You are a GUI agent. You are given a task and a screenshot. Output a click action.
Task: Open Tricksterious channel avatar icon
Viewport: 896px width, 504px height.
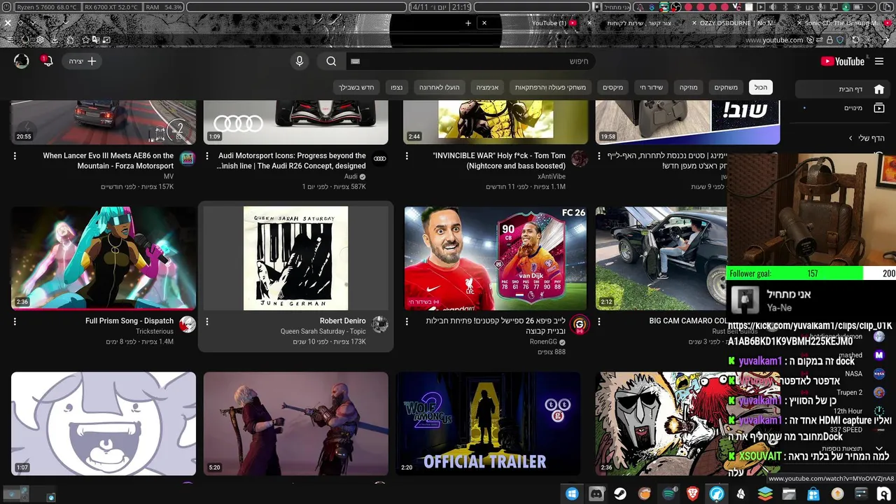(187, 324)
